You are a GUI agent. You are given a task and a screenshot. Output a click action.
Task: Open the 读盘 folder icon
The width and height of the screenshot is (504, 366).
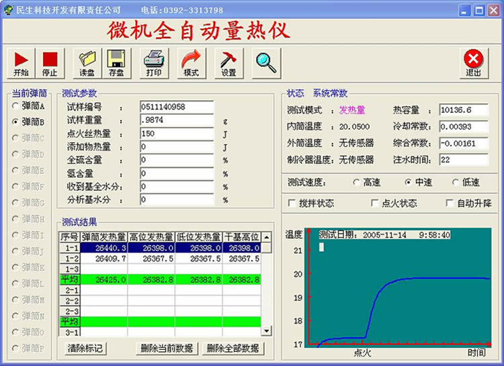tap(87, 63)
